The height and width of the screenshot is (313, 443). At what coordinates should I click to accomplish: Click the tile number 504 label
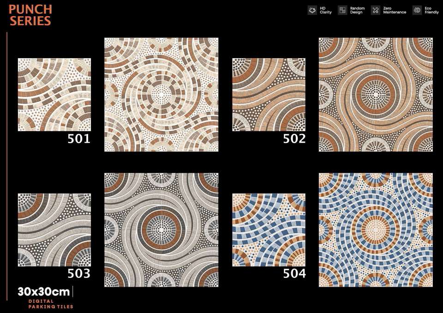coord(294,274)
